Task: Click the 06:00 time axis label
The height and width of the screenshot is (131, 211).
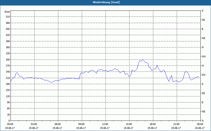Action: (58, 124)
